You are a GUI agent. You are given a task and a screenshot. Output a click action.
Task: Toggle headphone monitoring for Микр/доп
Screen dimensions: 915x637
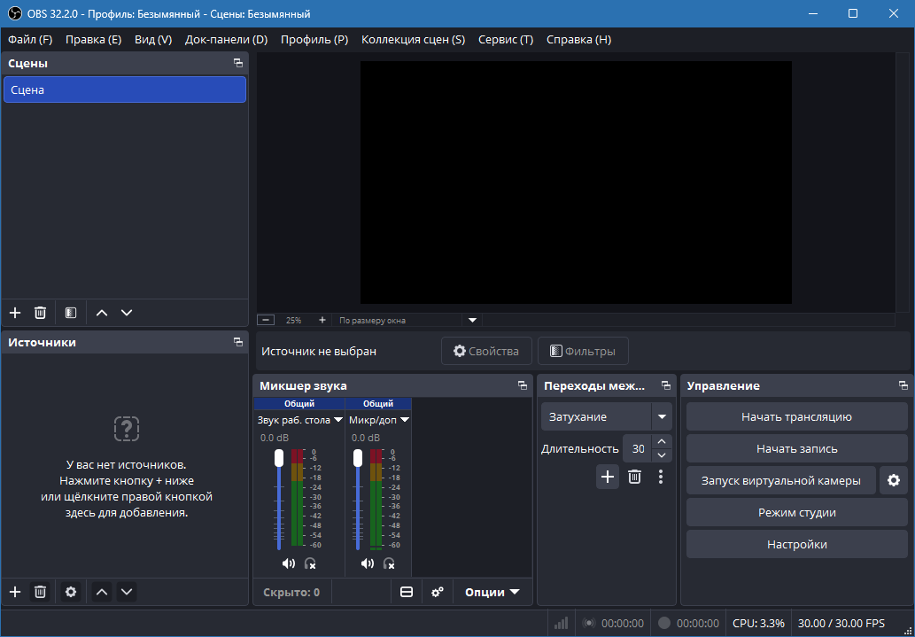(389, 563)
